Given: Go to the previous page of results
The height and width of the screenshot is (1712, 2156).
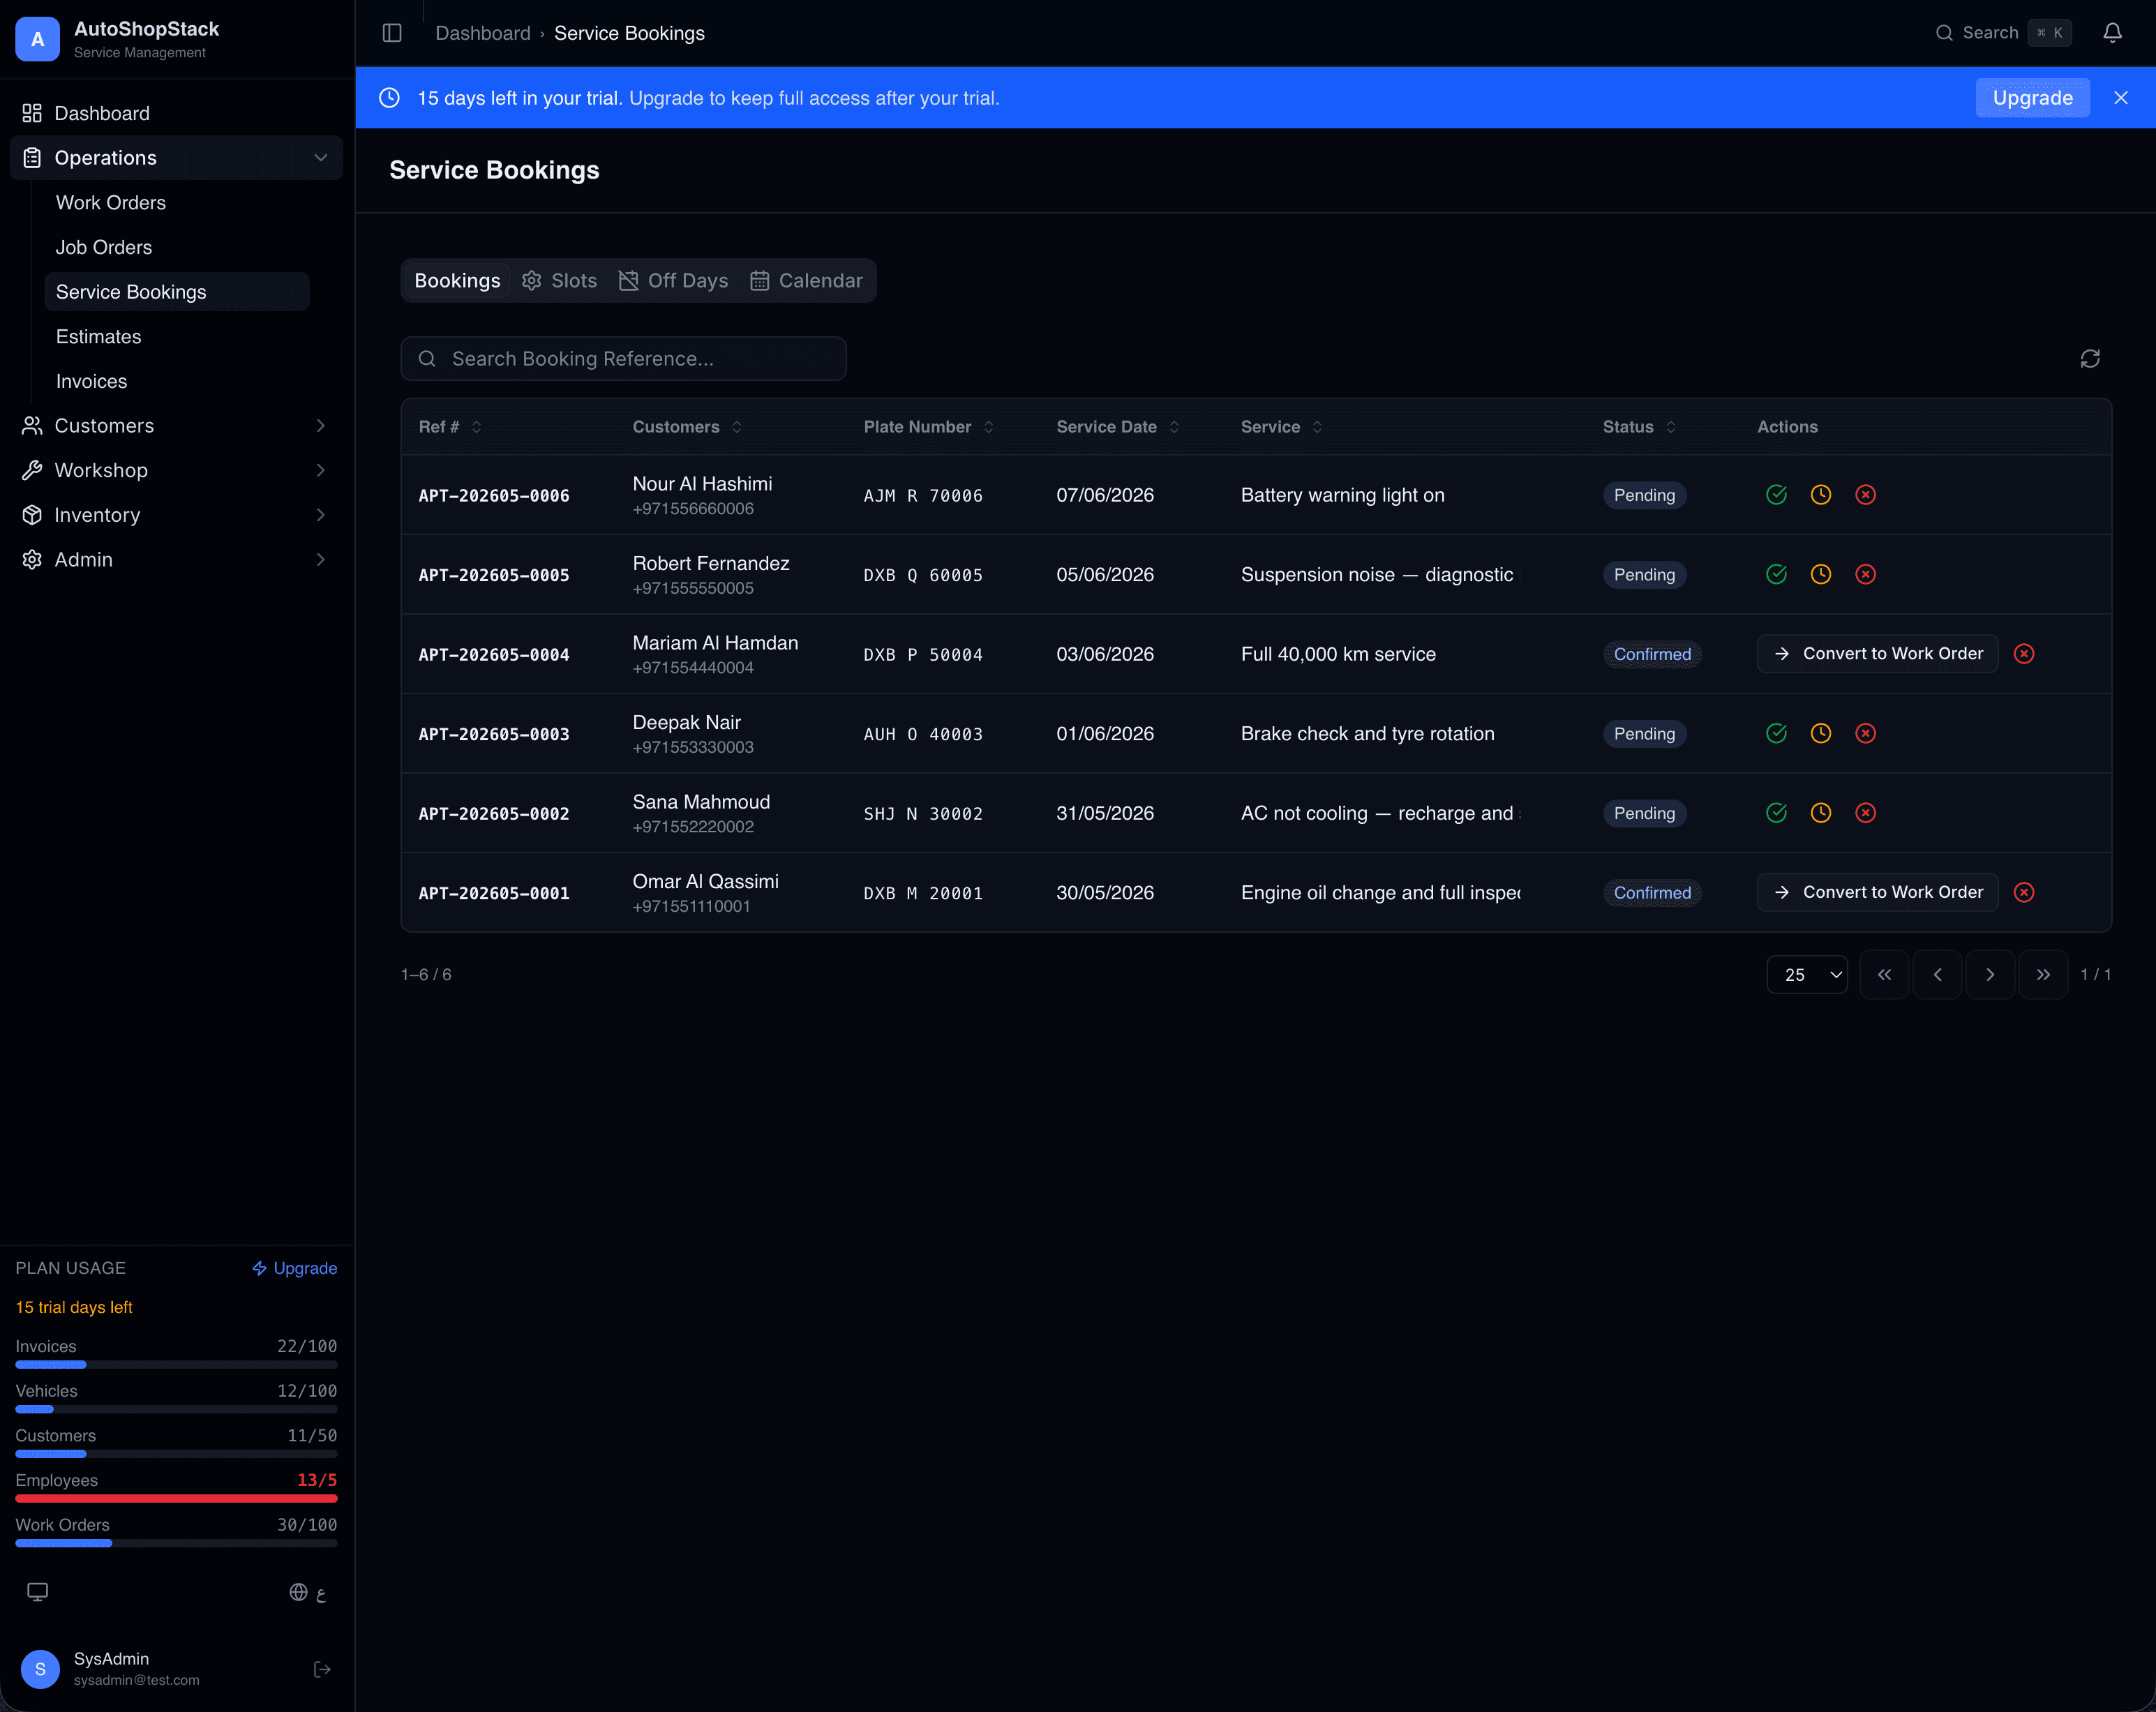Looking at the screenshot, I should click(1937, 974).
